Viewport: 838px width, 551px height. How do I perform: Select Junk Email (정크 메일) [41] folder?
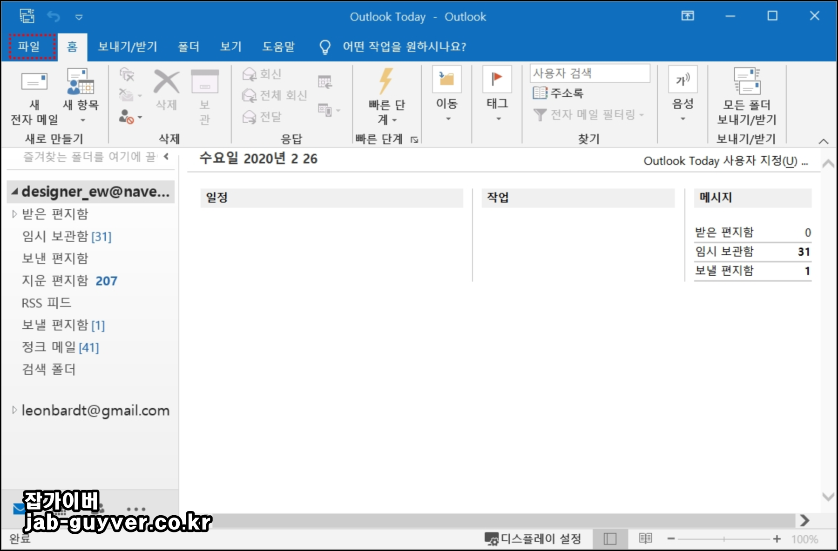coord(61,347)
